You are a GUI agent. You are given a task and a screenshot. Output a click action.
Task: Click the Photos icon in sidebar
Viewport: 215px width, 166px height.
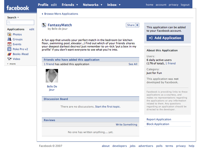9,34
